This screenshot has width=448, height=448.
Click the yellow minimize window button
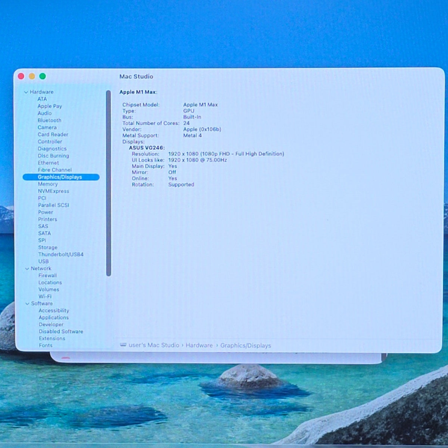(x=32, y=76)
